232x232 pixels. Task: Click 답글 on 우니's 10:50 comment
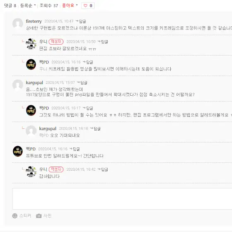(103, 42)
